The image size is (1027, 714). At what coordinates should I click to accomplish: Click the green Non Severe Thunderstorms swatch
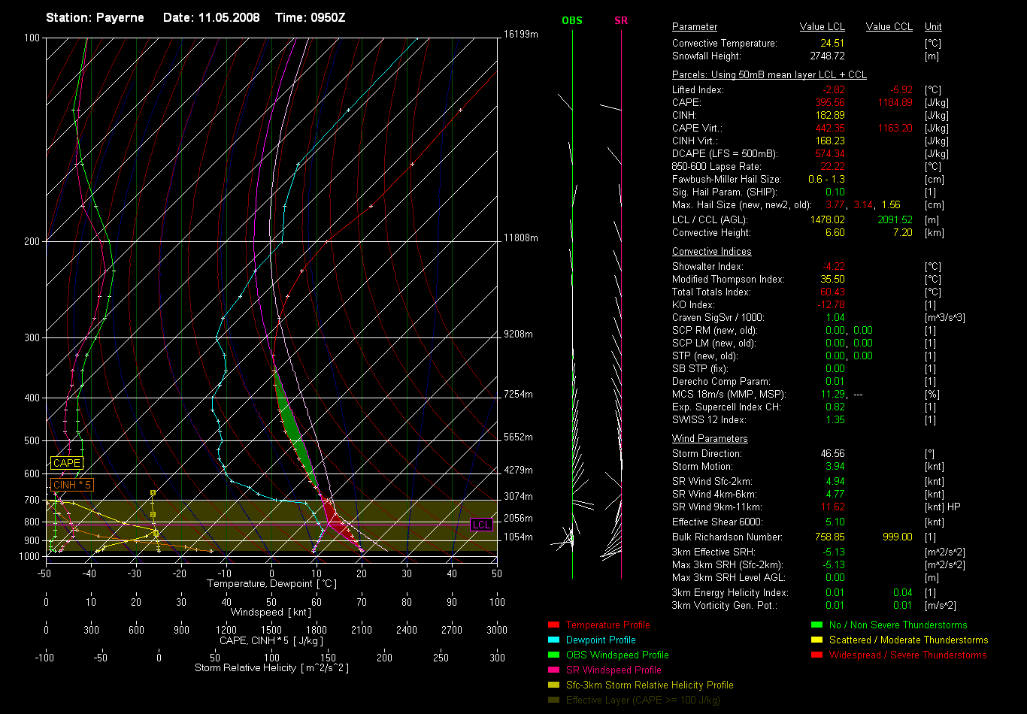coord(816,625)
